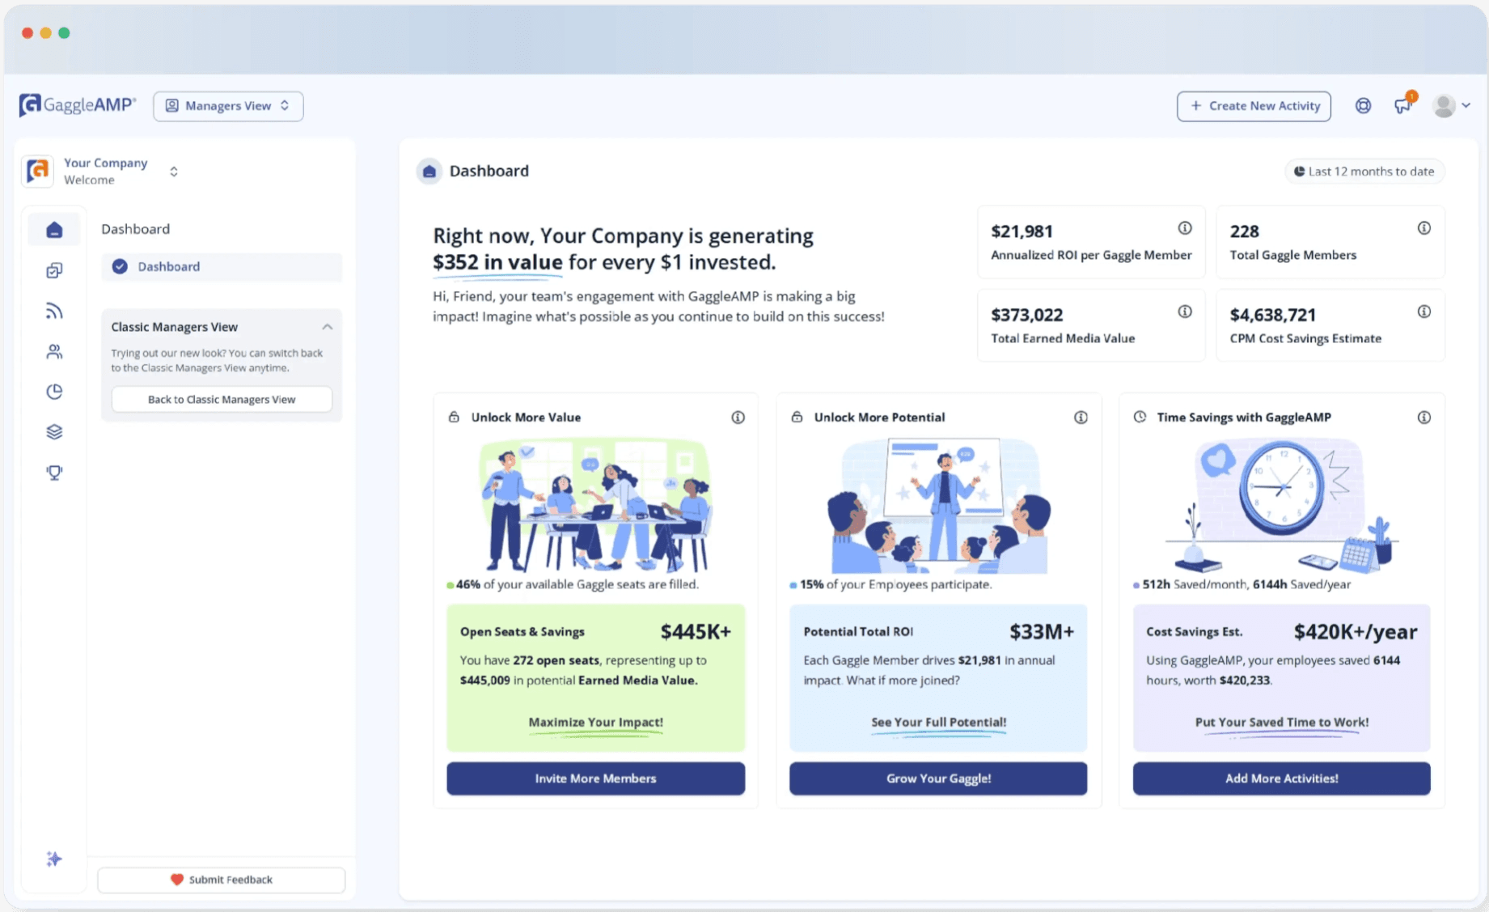Click the Create New Activity button
Image resolution: width=1489 pixels, height=912 pixels.
(x=1253, y=105)
